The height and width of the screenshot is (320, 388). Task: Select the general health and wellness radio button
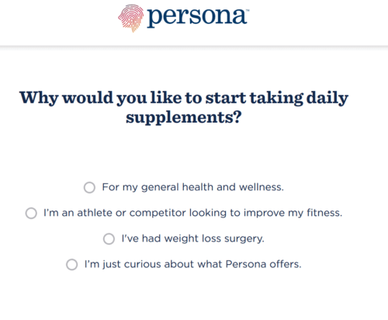pos(89,187)
